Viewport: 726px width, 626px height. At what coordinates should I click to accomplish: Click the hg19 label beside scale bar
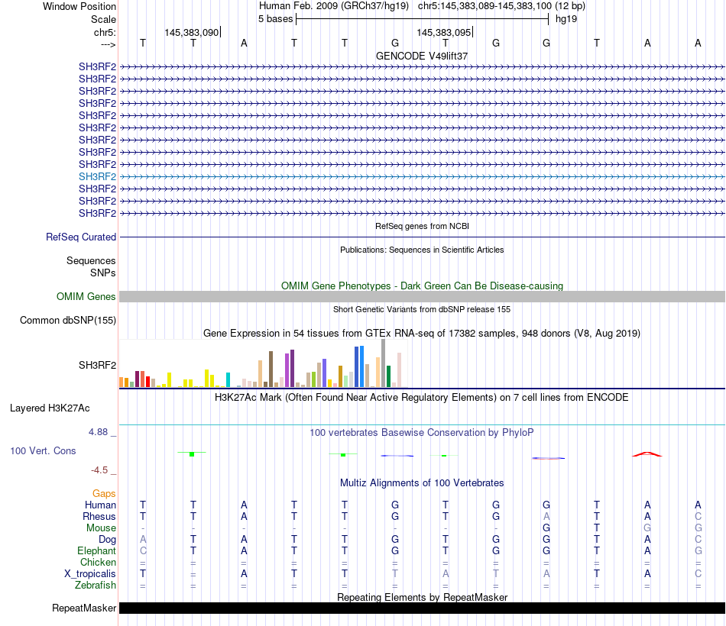566,19
